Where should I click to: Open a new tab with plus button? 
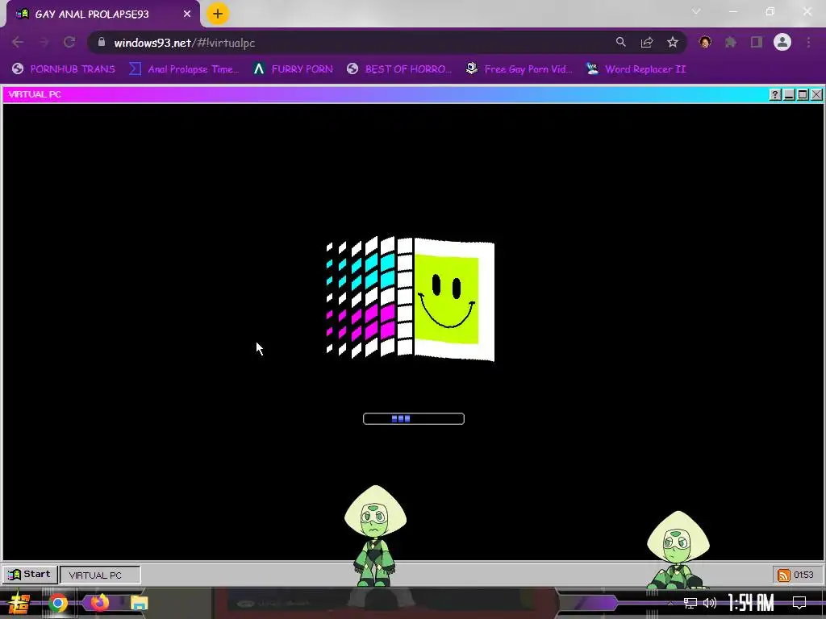[x=218, y=14]
